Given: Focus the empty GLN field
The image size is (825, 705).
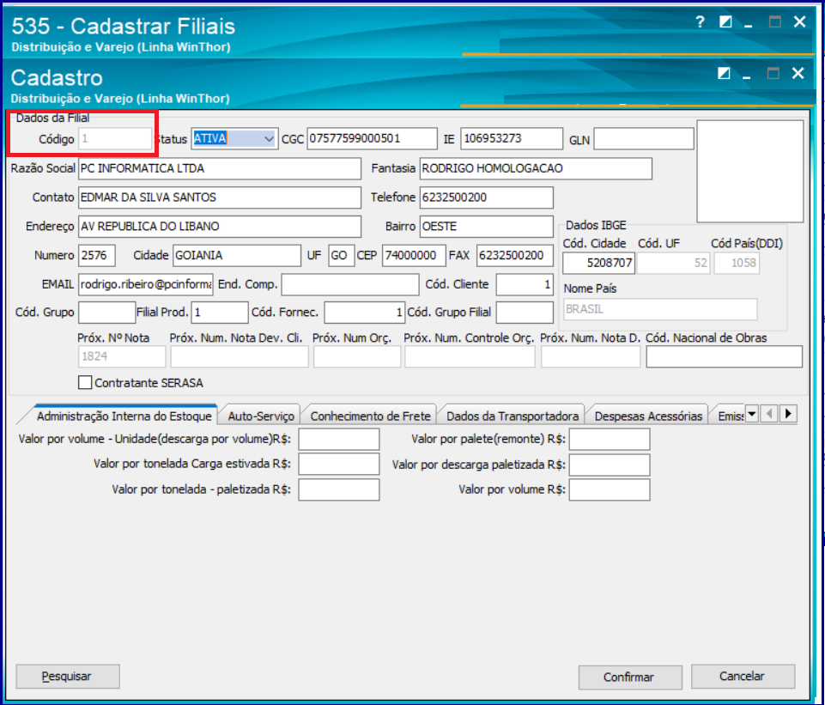Looking at the screenshot, I should [644, 139].
